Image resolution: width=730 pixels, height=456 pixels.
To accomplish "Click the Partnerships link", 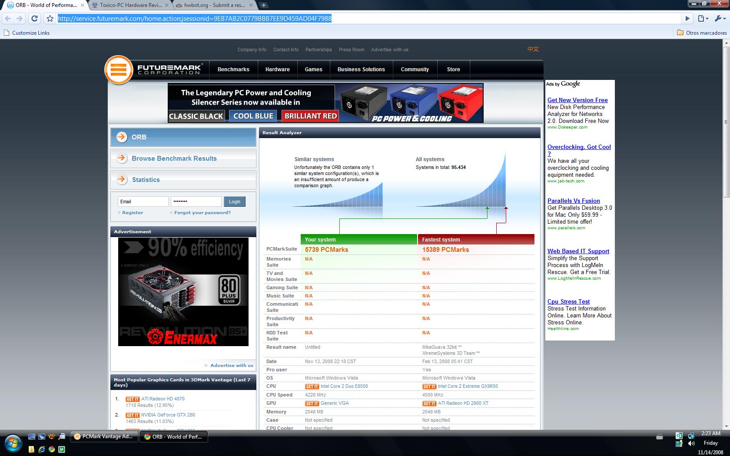I will (319, 50).
